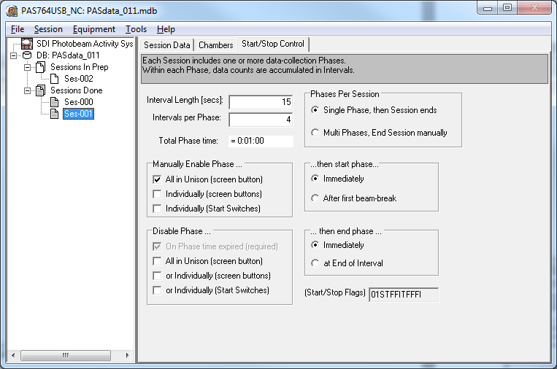Enable Individually (Start Switches) for manual enable
The width and height of the screenshot is (557, 369).
tap(158, 209)
